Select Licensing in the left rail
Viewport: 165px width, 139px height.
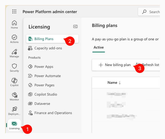14,125
